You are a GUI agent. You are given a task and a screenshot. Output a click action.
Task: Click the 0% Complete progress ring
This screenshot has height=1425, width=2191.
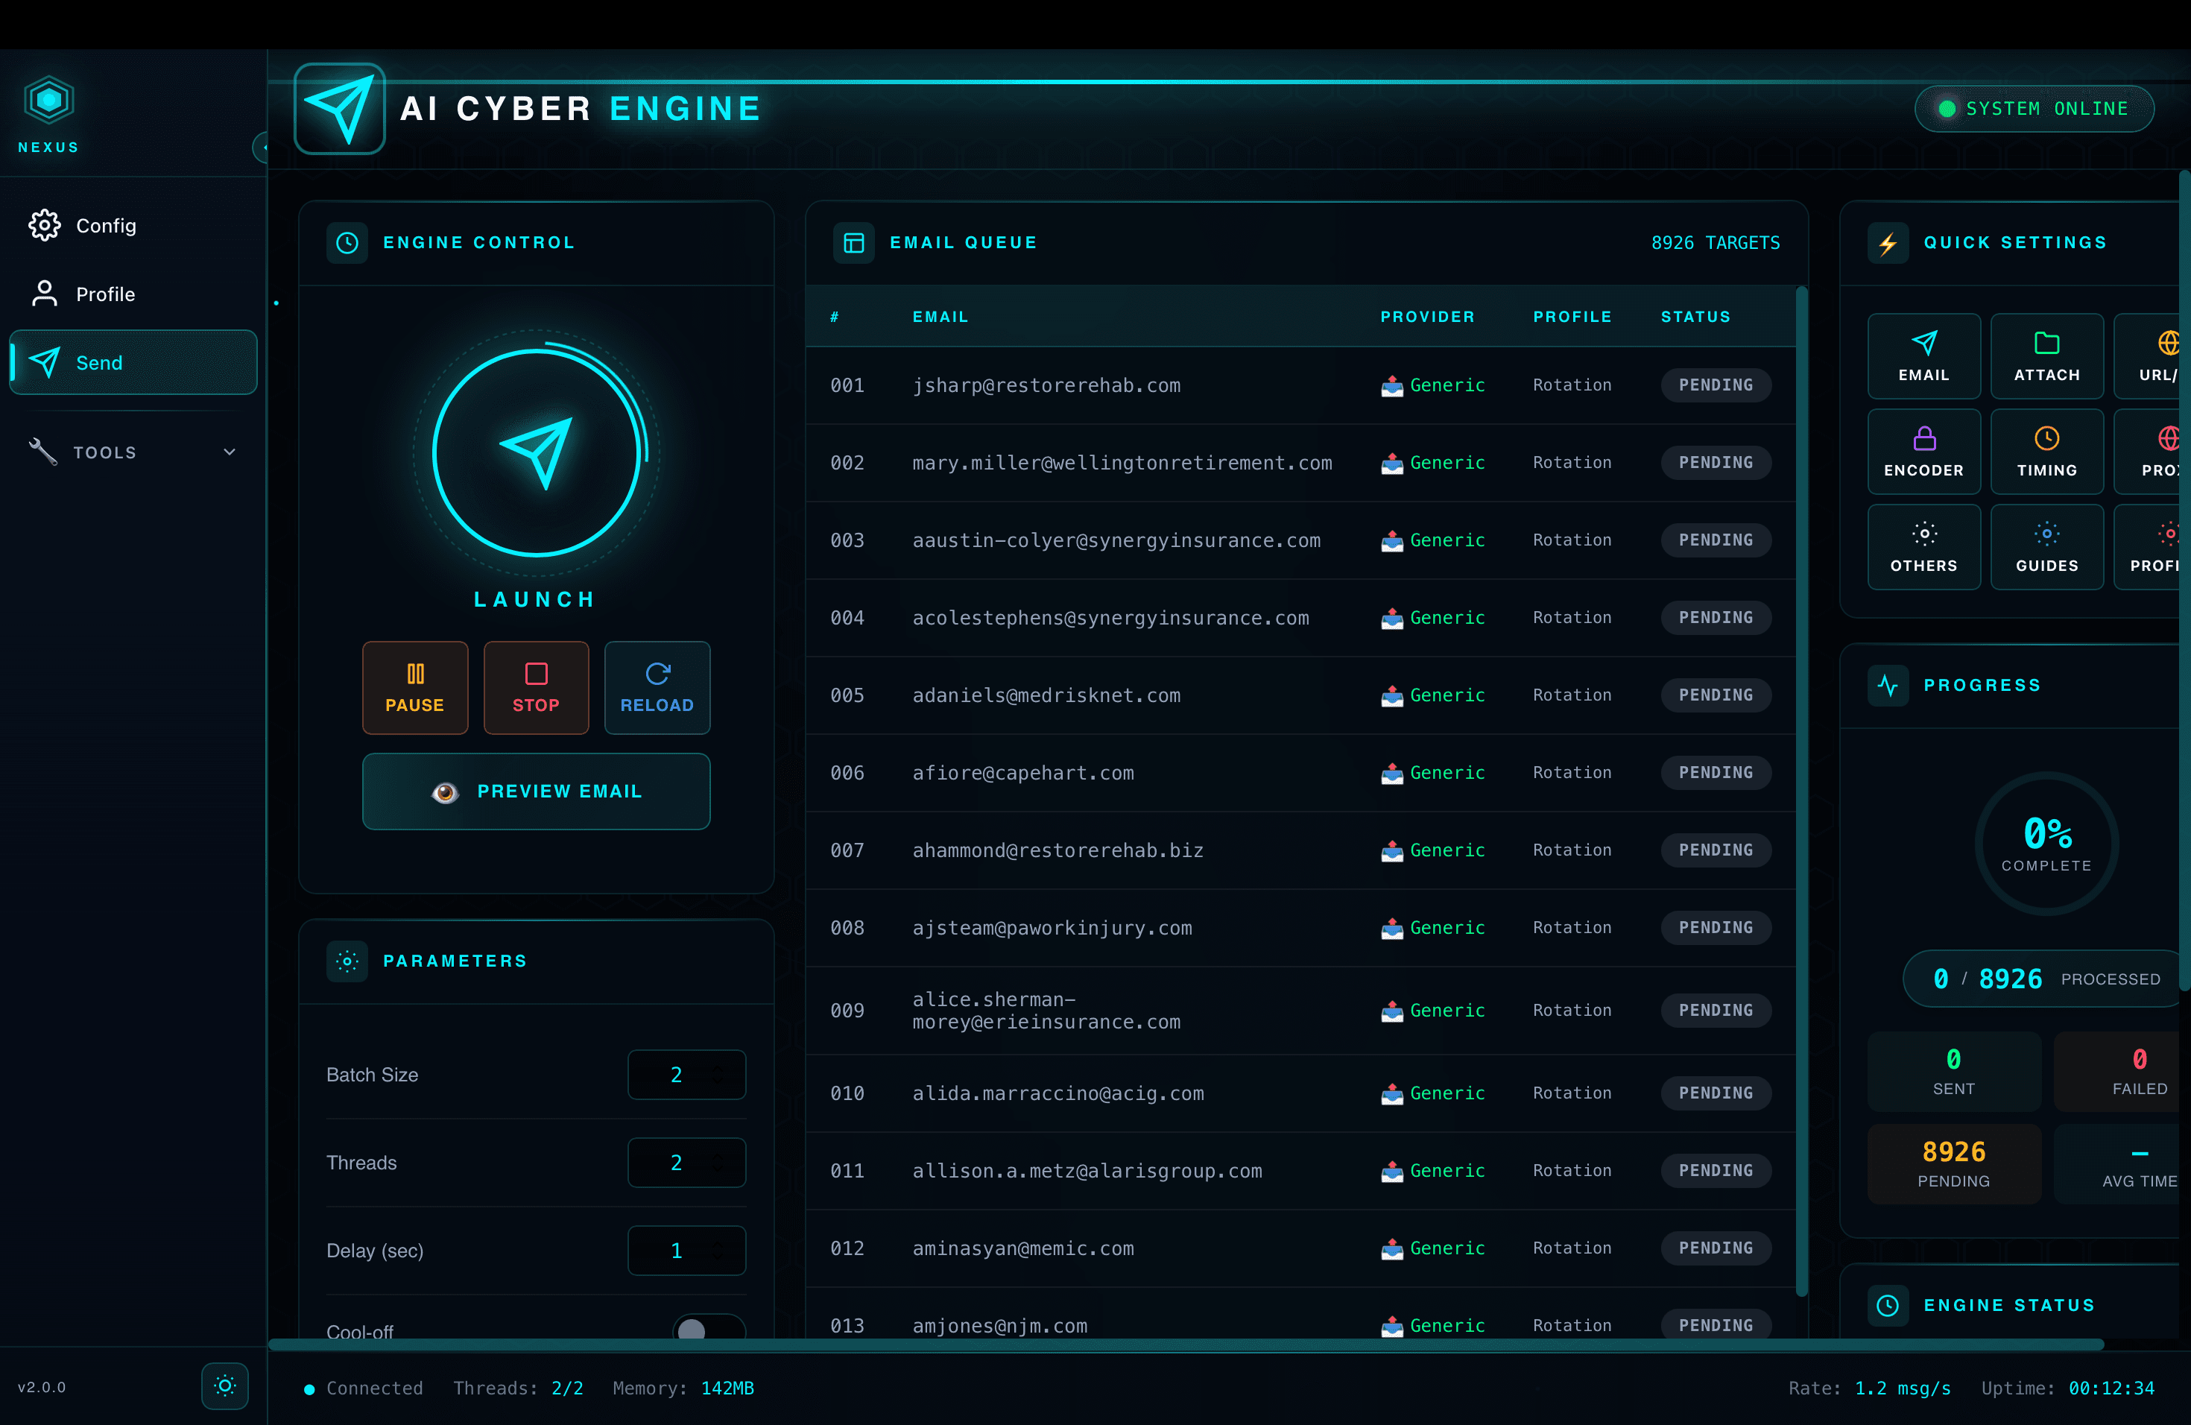[2046, 843]
